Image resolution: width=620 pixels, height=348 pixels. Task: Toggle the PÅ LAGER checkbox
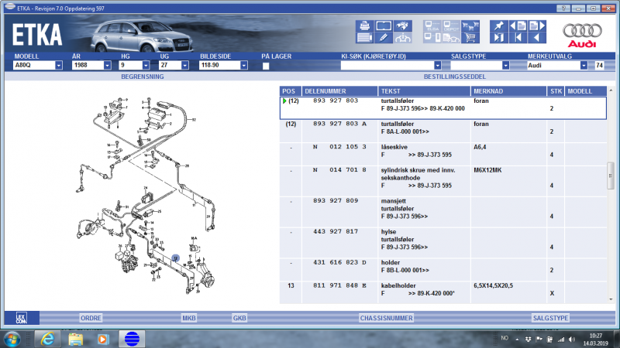(x=266, y=67)
